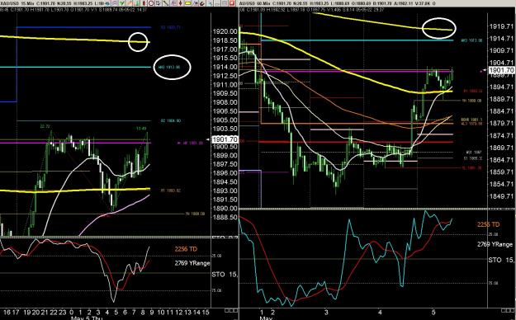
Task: Click the STO 15 indicator label in the 15 Min chart
Action: point(225,275)
